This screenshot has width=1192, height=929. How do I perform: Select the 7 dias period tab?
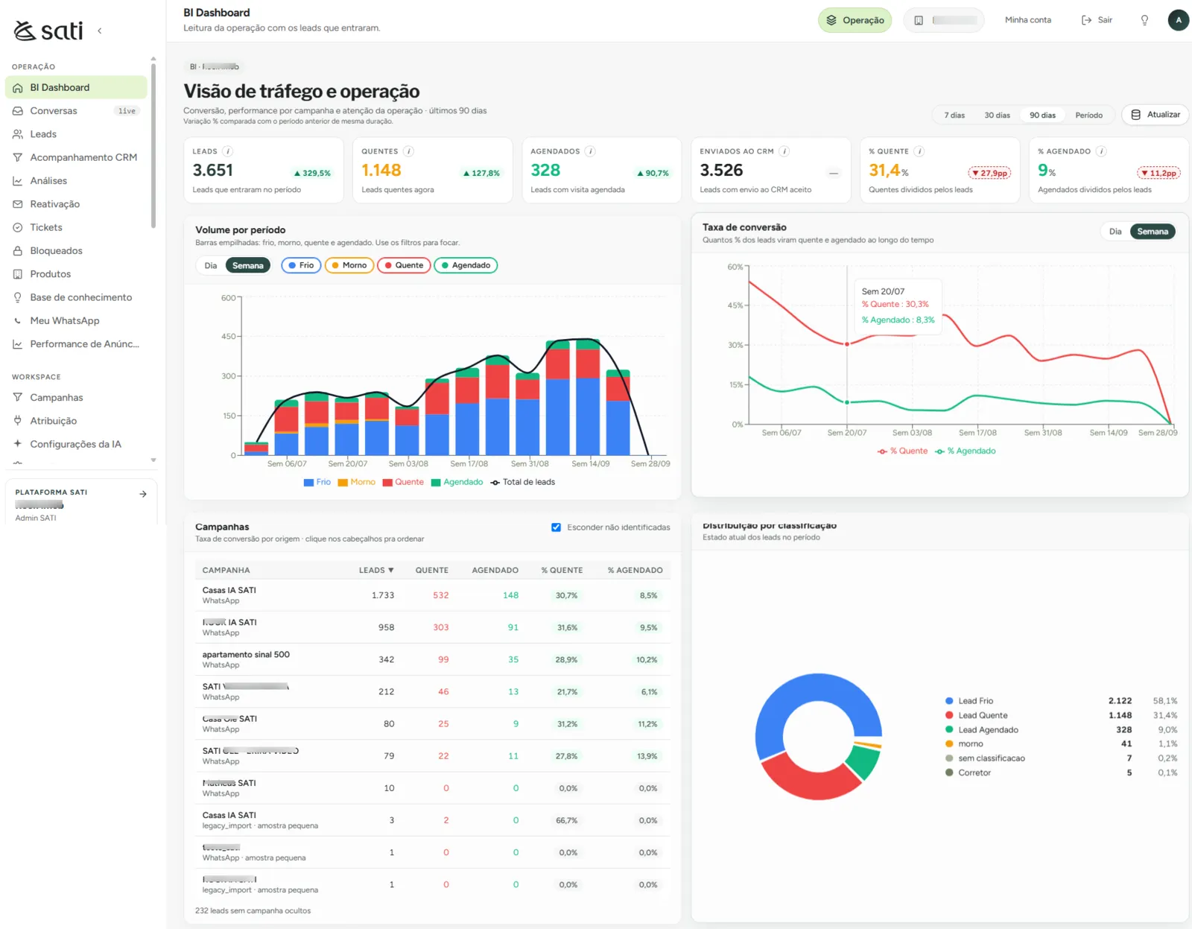(954, 115)
